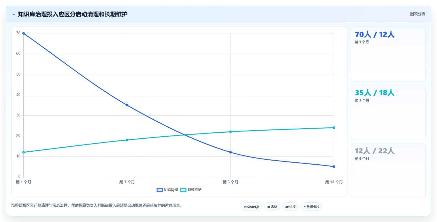The width and height of the screenshot is (437, 222).
Task: Click the title 知识库治理投入应区分启动清理和长期维护
Action: (73, 14)
